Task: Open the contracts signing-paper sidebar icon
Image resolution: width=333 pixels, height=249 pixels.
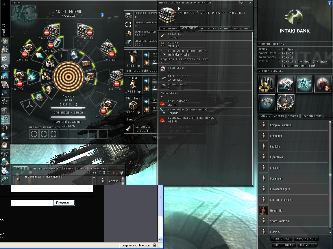Action: pyautogui.click(x=5, y=84)
